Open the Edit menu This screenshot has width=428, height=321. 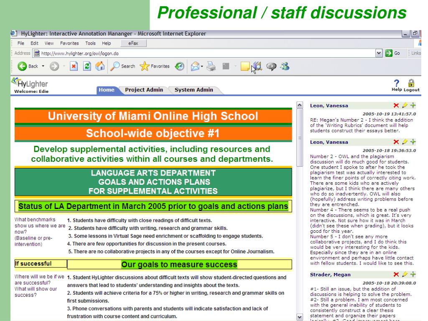(x=34, y=43)
